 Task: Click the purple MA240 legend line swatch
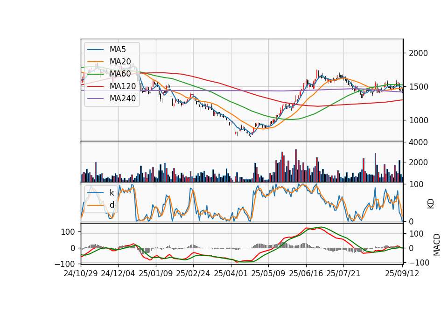(x=95, y=99)
